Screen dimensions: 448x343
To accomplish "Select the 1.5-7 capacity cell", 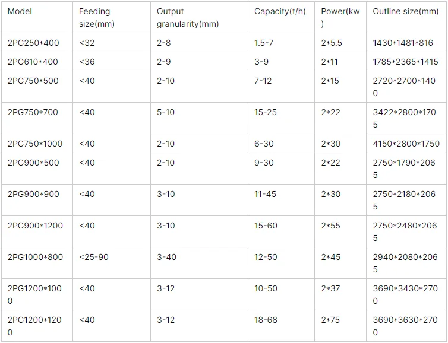I will point(265,43).
